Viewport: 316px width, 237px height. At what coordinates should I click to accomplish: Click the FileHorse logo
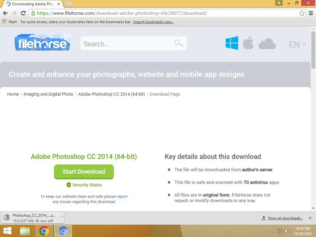pyautogui.click(x=43, y=42)
